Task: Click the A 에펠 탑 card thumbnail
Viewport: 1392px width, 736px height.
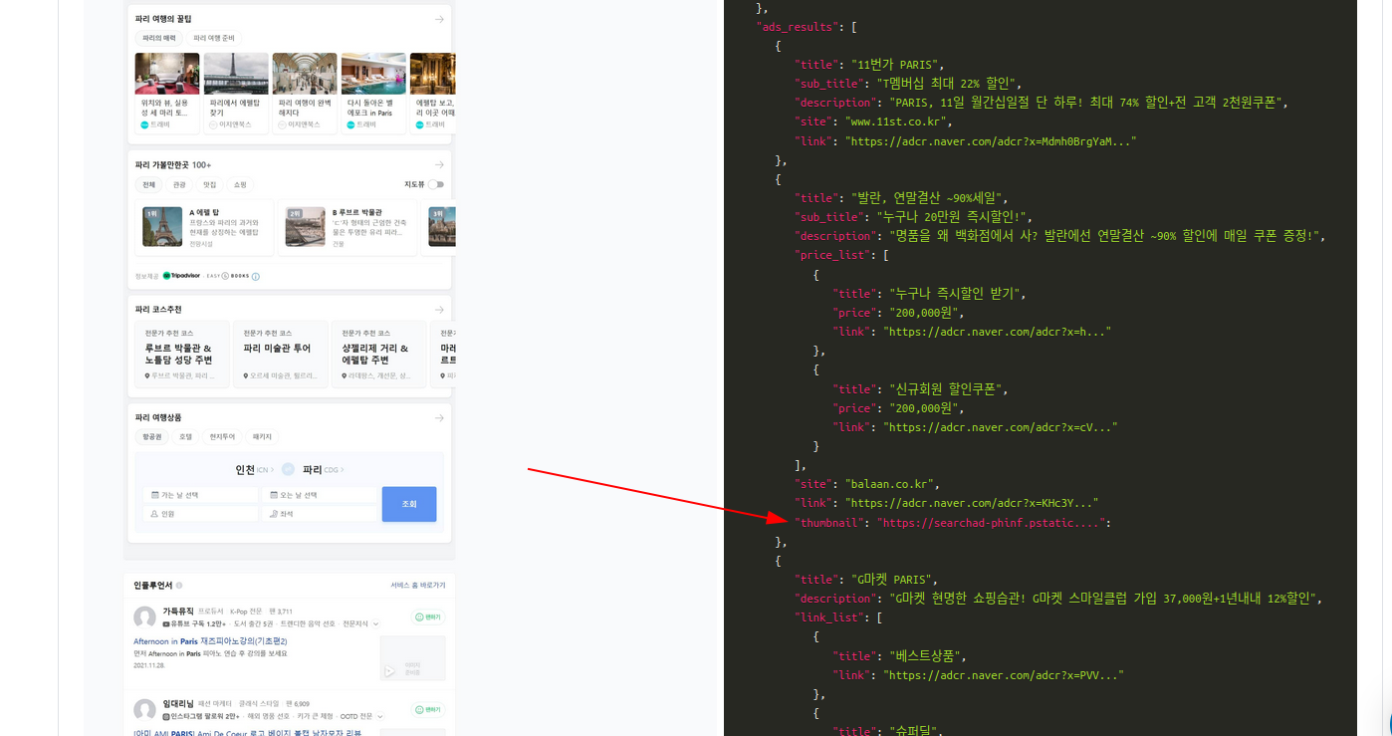Action: [x=162, y=227]
